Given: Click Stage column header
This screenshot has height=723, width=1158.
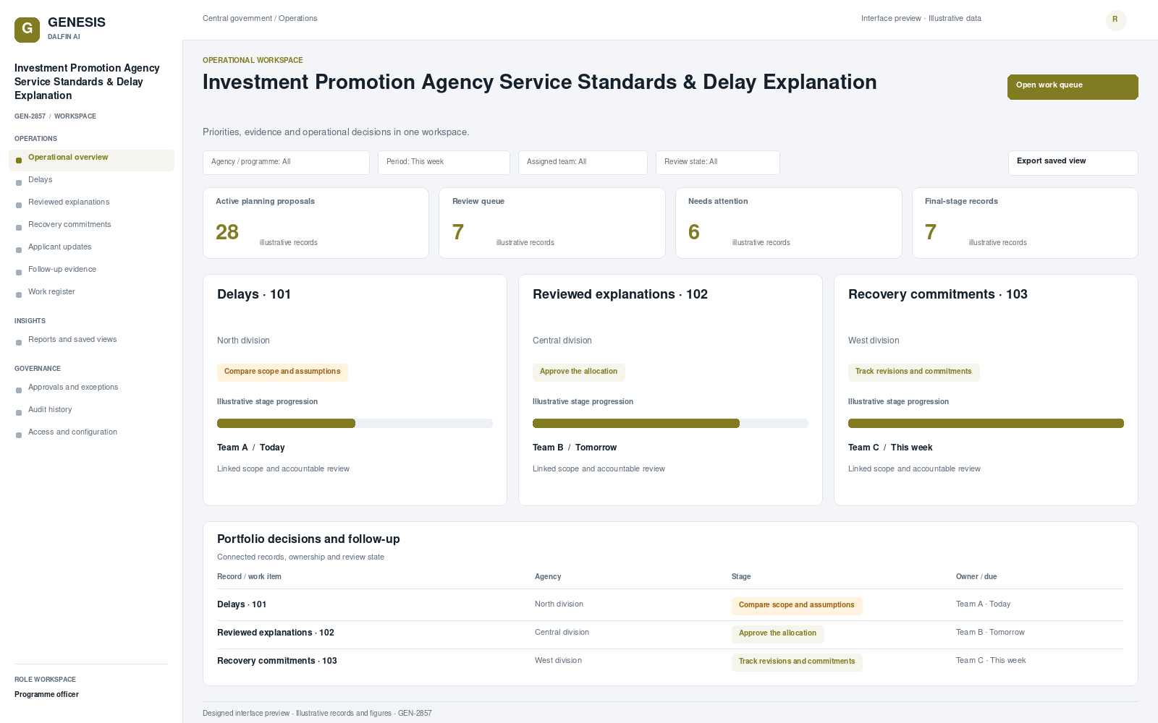Looking at the screenshot, I should (x=741, y=577).
